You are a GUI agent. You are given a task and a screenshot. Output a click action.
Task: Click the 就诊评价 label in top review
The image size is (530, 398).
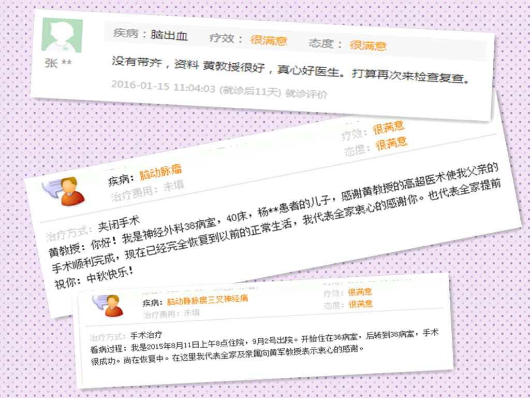tap(306, 93)
